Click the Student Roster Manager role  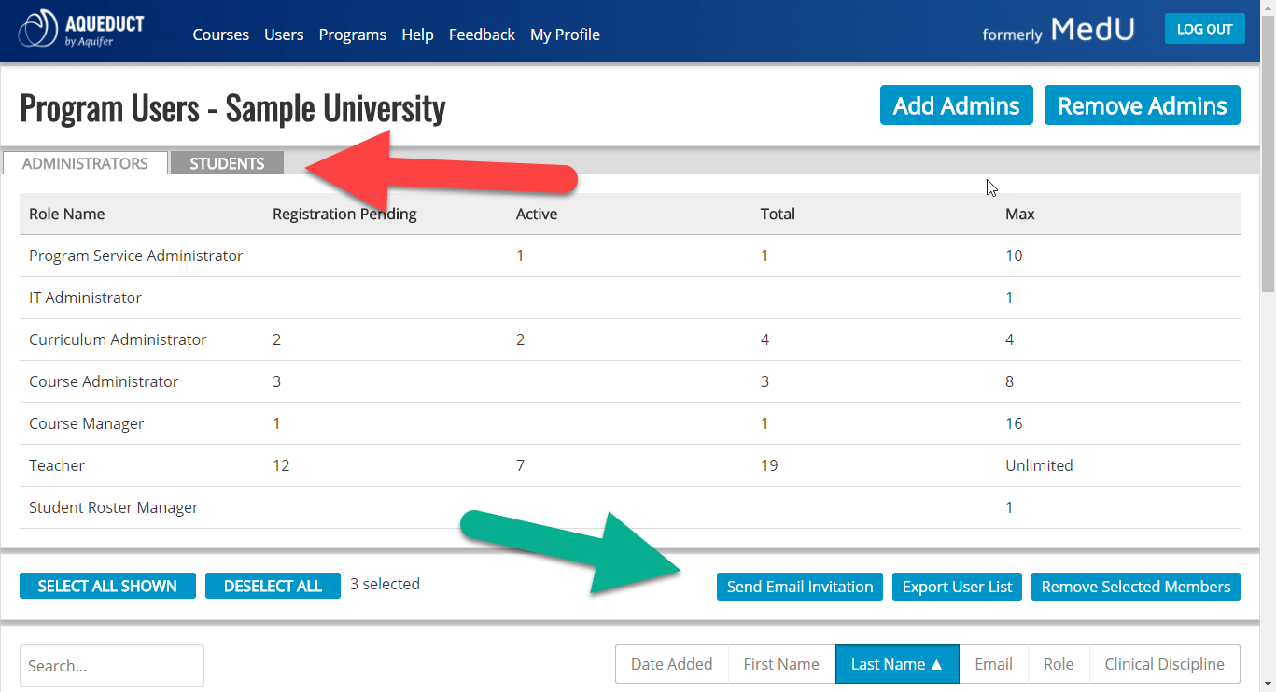pos(114,507)
